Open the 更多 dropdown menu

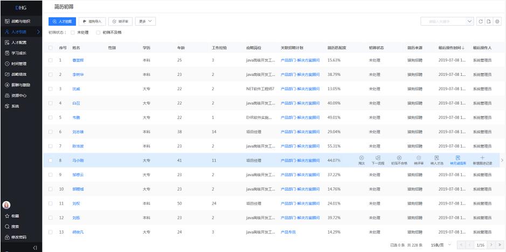point(145,21)
